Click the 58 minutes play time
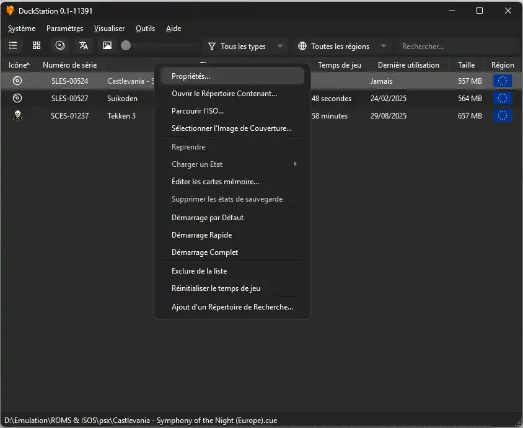This screenshot has width=523, height=428. [330, 116]
